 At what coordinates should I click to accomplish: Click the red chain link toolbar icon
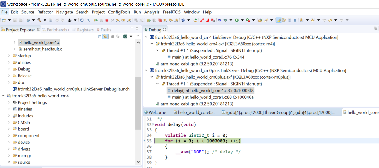coord(202,20)
